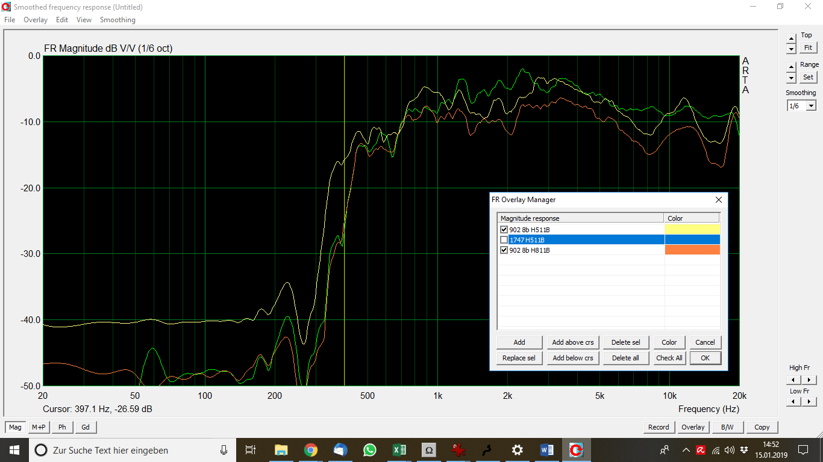The height and width of the screenshot is (462, 823).
Task: Confirm overlay dialog with OK
Action: (x=705, y=358)
